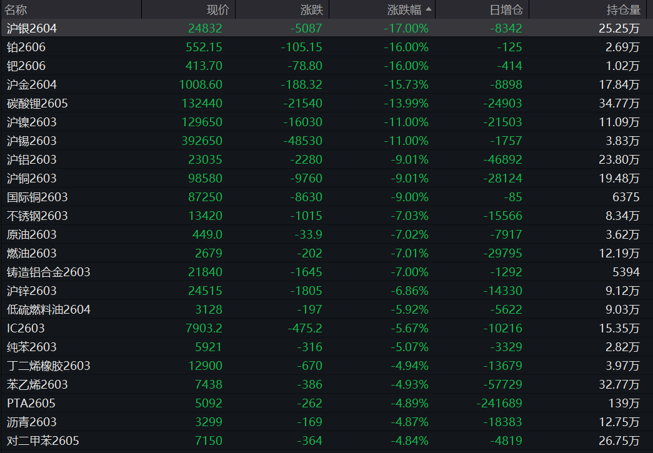Select the 碳酸锂2605 contract
This screenshot has height=453, width=653.
point(37,103)
